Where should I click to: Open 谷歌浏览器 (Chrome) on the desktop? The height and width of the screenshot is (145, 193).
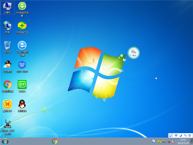pyautogui.click(x=7, y=86)
